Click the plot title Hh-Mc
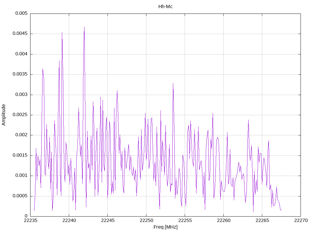 pyautogui.click(x=165, y=6)
